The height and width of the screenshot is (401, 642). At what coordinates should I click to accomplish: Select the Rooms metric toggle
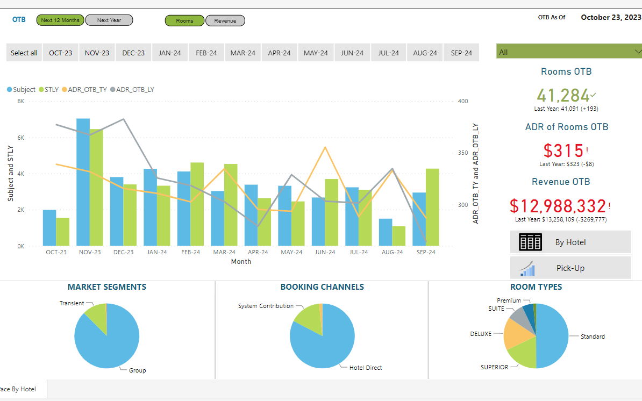pos(184,20)
